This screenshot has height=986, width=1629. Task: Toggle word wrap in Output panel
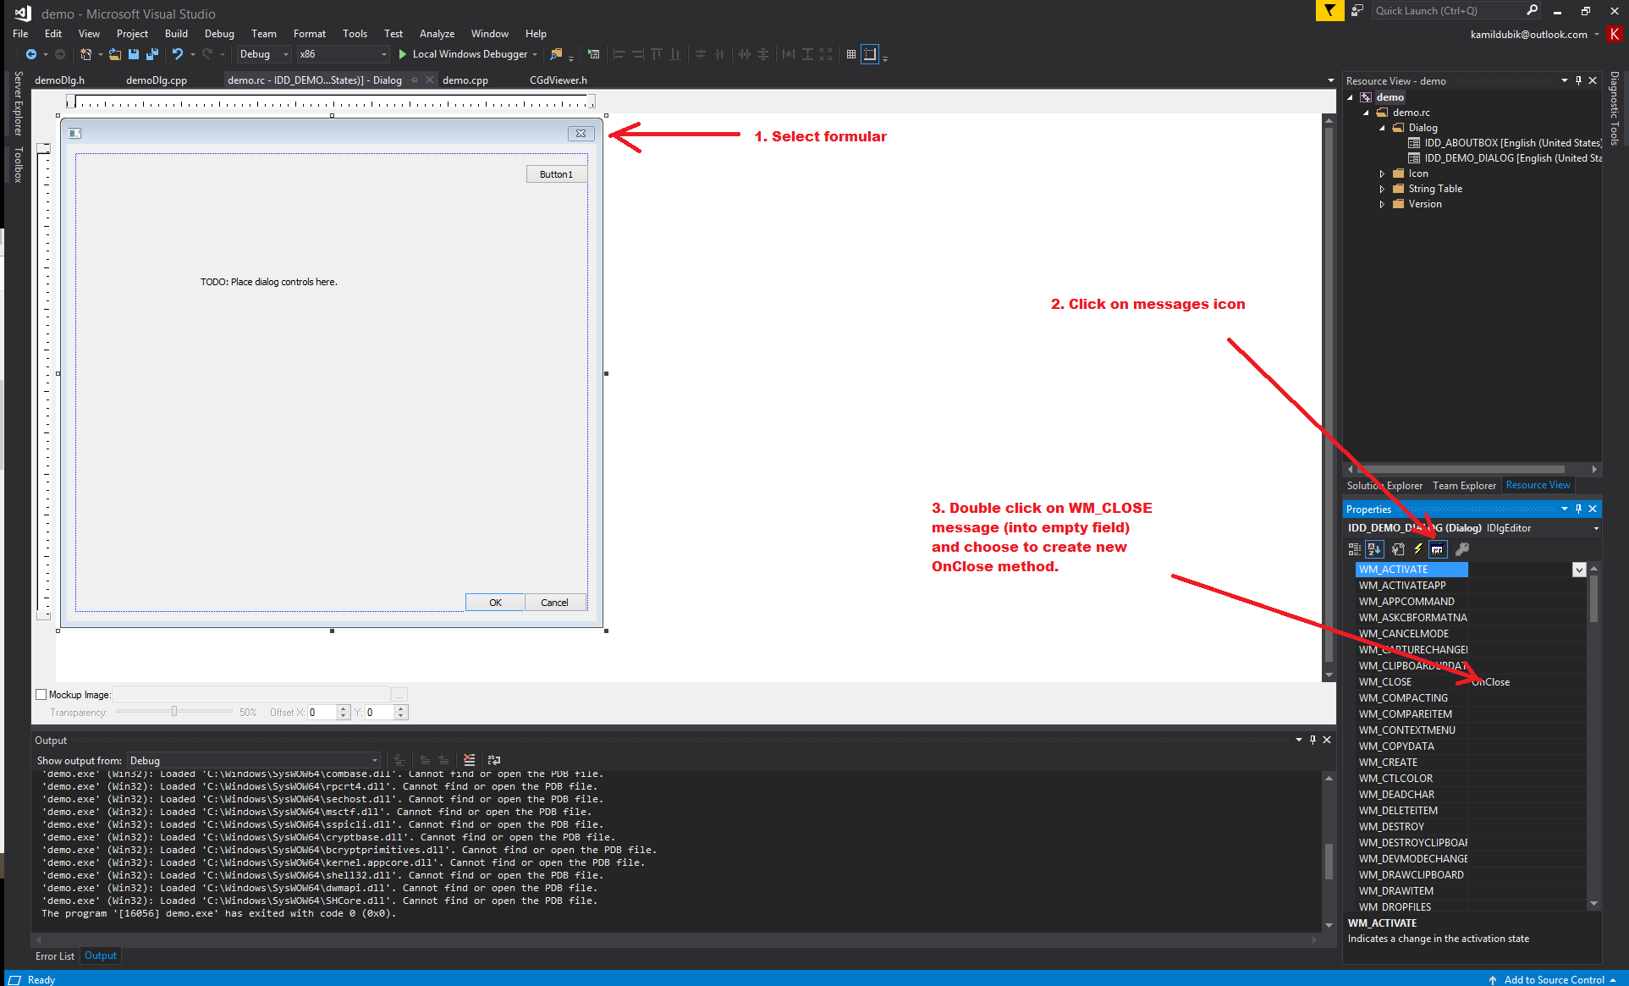point(494,760)
